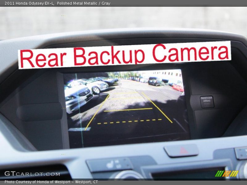Click the photo header text "2011 Honda Odyssey EX-L"

(x=29, y=3)
